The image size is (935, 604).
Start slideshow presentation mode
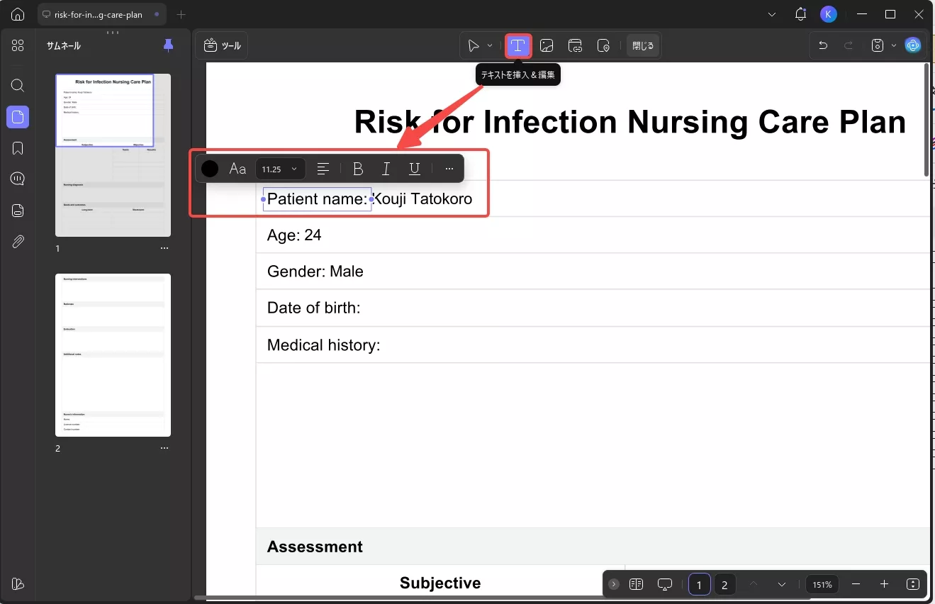665,585
